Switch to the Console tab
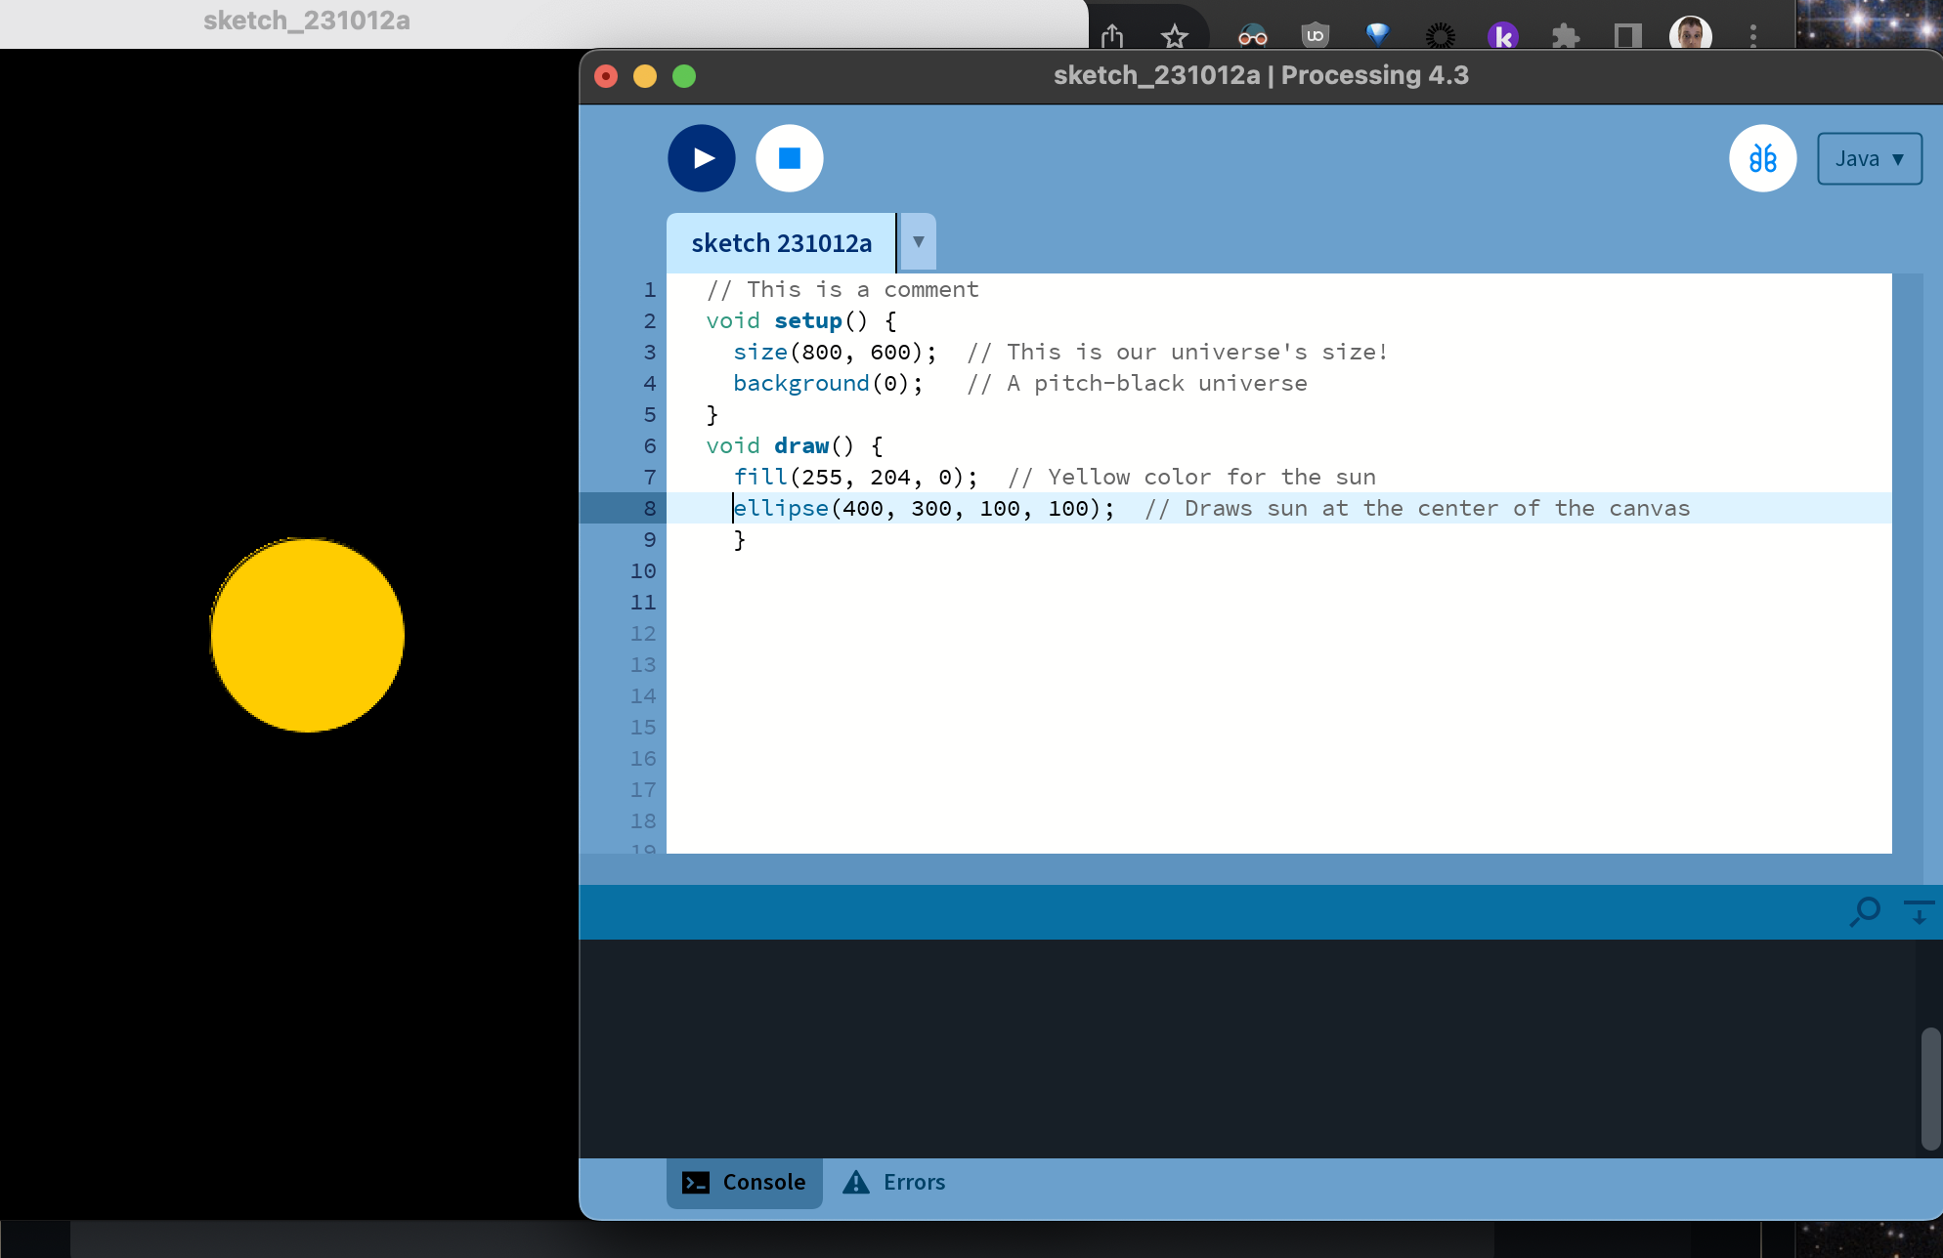1943x1258 pixels. pyautogui.click(x=745, y=1182)
